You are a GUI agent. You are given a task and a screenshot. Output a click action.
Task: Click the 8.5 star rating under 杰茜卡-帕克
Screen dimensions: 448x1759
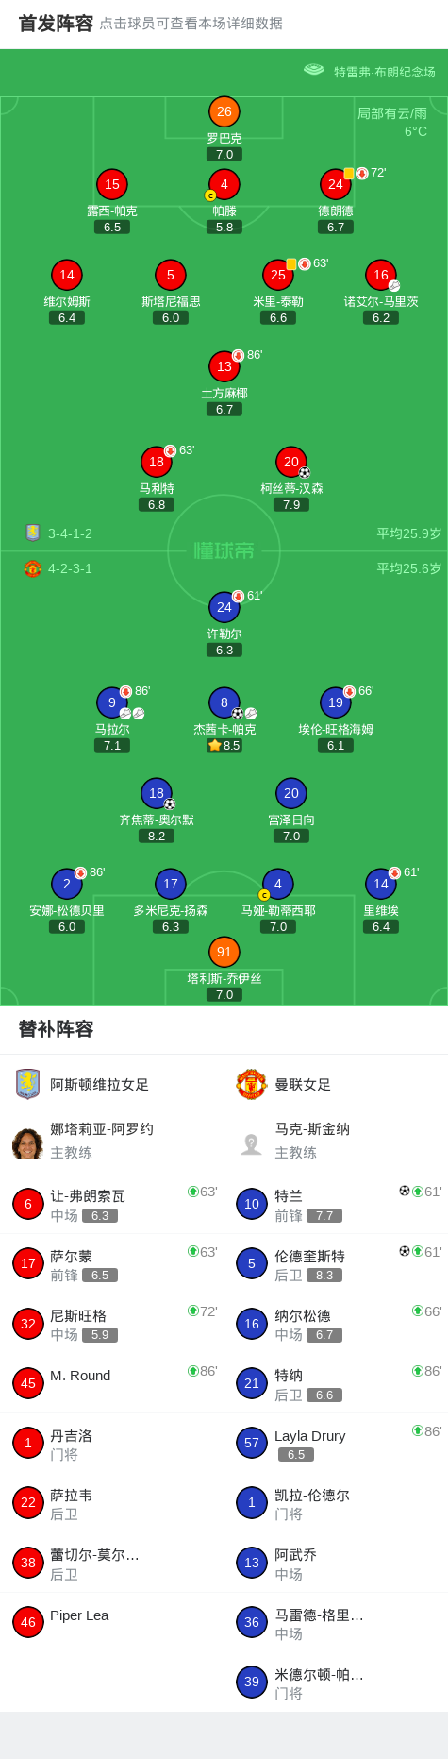(224, 745)
